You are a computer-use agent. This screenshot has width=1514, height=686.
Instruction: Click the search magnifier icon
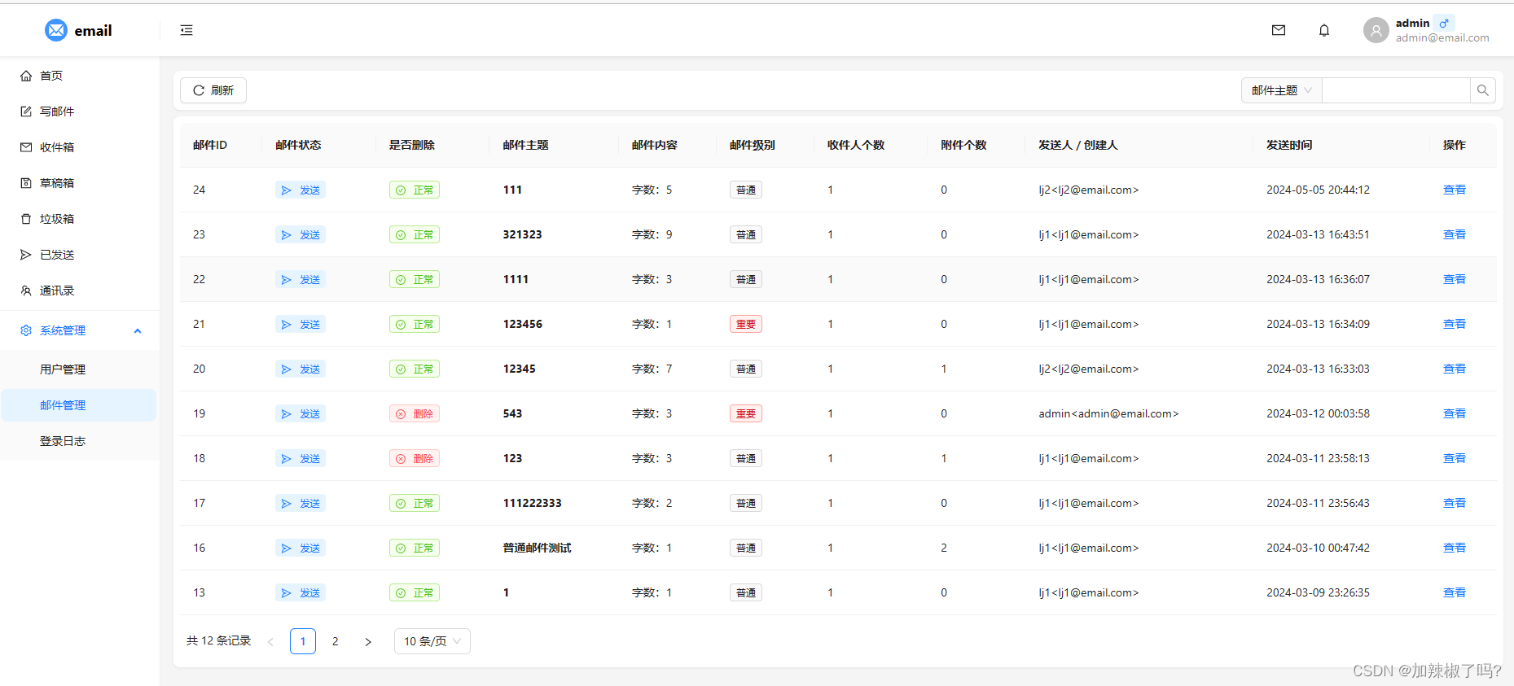tap(1483, 90)
